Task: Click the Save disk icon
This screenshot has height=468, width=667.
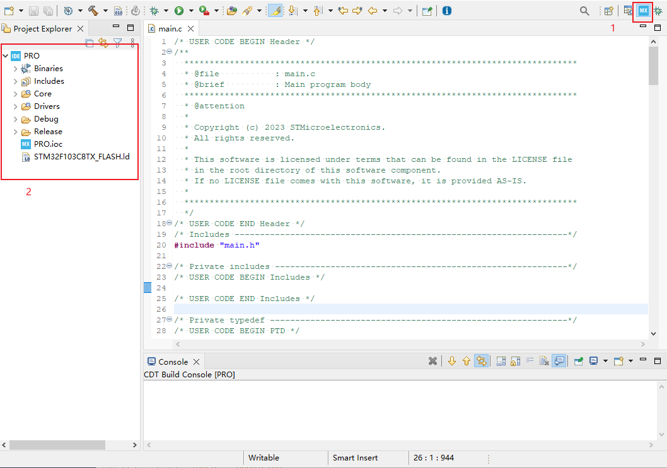Action: (x=33, y=11)
